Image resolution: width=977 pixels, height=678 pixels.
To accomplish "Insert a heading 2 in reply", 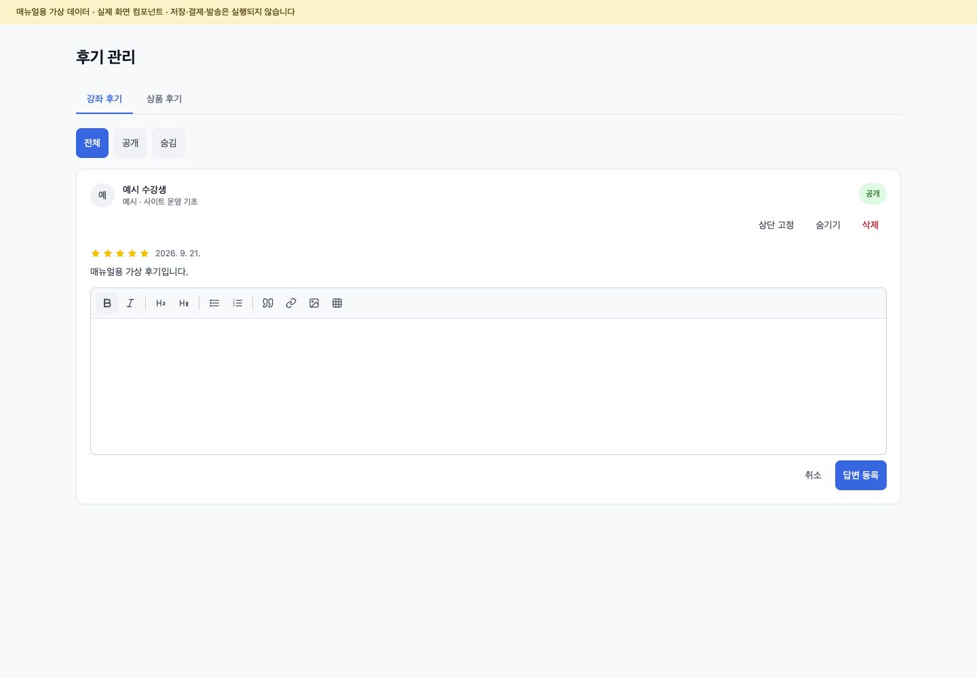I will (161, 303).
